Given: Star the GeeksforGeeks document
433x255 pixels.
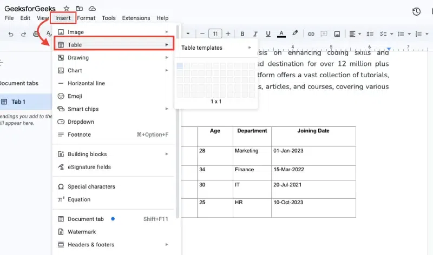Looking at the screenshot, I should click(66, 8).
